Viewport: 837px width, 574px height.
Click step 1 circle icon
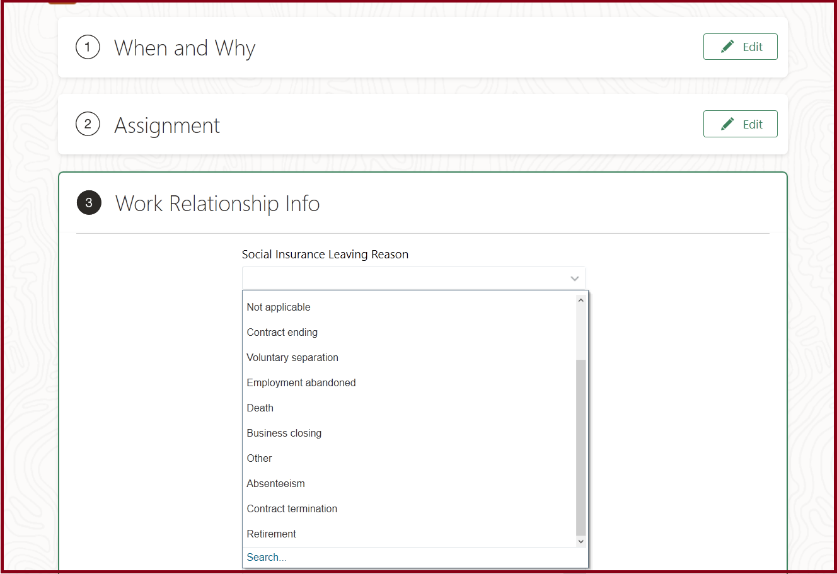tap(88, 47)
